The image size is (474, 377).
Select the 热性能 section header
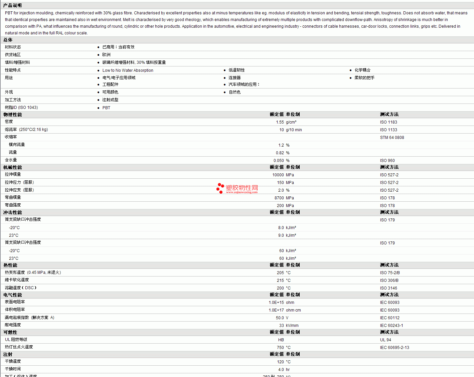[x=10, y=265]
